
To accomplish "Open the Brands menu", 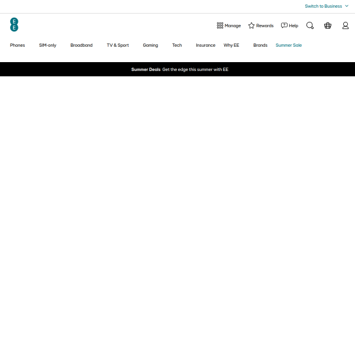I will (260, 46).
